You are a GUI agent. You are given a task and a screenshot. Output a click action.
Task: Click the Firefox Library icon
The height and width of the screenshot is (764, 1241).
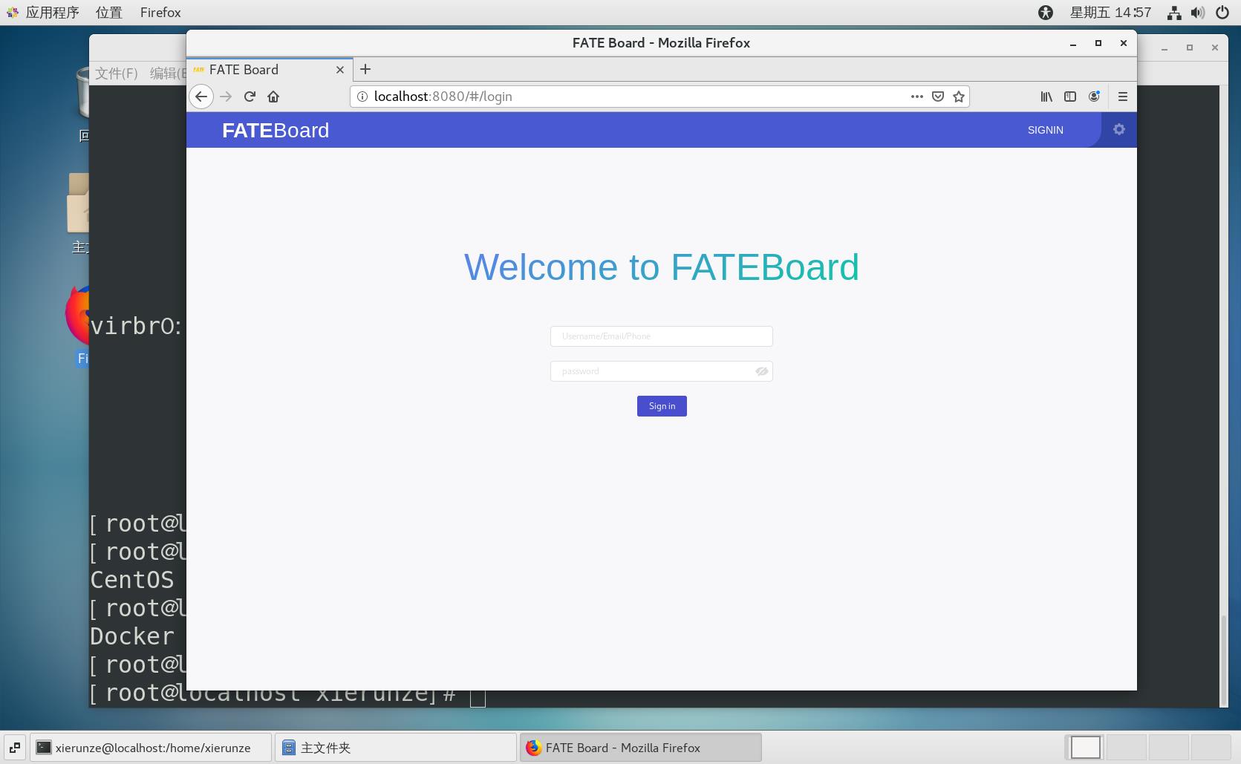pos(1046,97)
